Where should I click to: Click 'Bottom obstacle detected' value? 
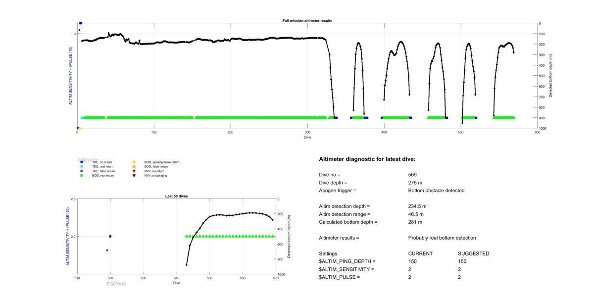(x=436, y=191)
